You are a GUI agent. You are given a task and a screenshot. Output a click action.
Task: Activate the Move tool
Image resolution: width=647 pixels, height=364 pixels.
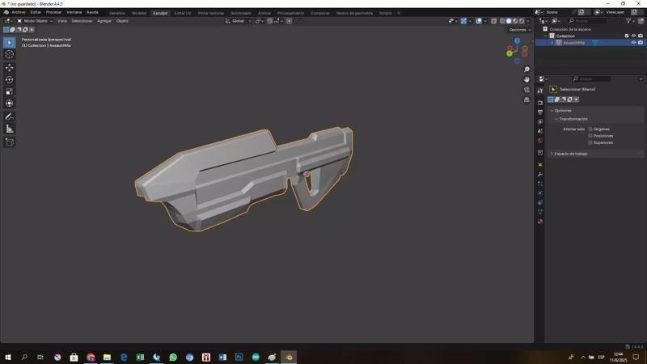pos(10,67)
